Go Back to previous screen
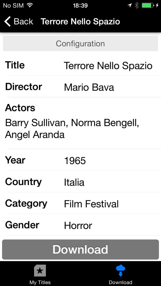161x286 pixels. tap(19, 21)
